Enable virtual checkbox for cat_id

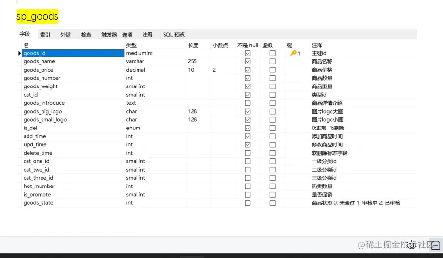click(x=272, y=95)
